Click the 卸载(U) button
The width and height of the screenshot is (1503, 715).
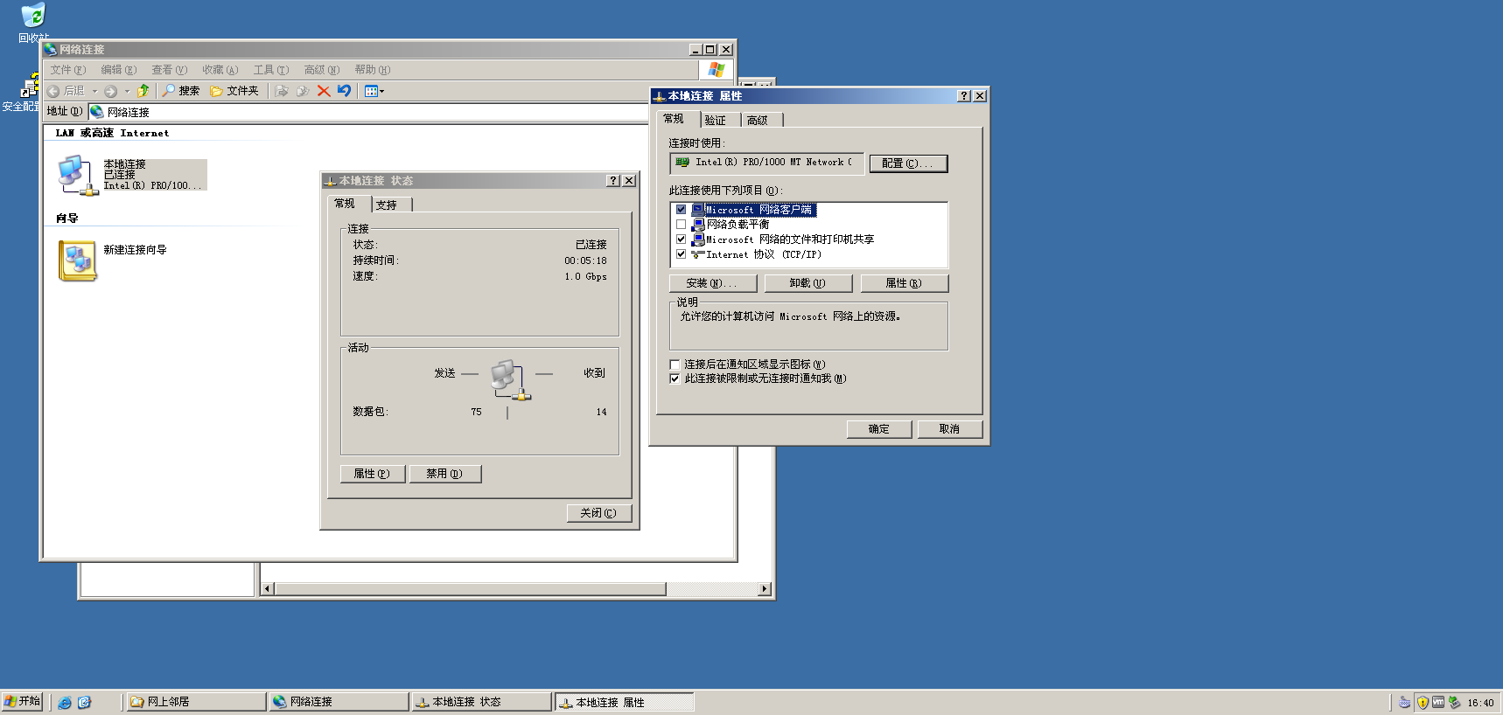[x=807, y=283]
